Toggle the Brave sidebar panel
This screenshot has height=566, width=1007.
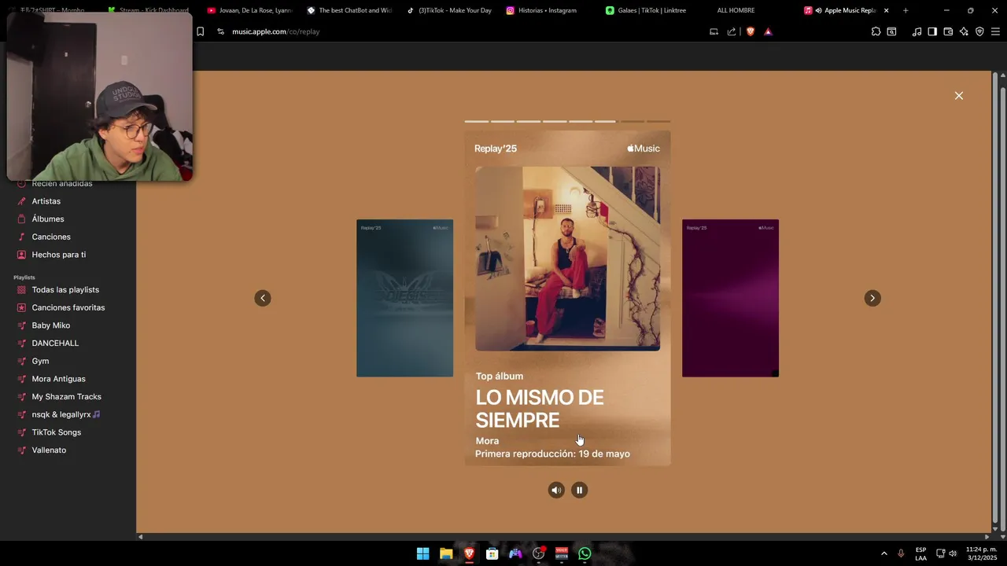(x=932, y=31)
